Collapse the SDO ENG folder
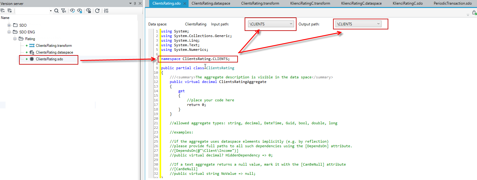Image resolution: width=477 pixels, height=180 pixels. tap(9, 32)
